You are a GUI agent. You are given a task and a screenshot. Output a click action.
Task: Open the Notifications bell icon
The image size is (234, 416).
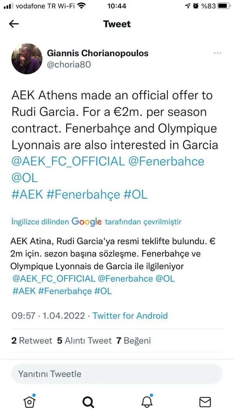coord(146,401)
